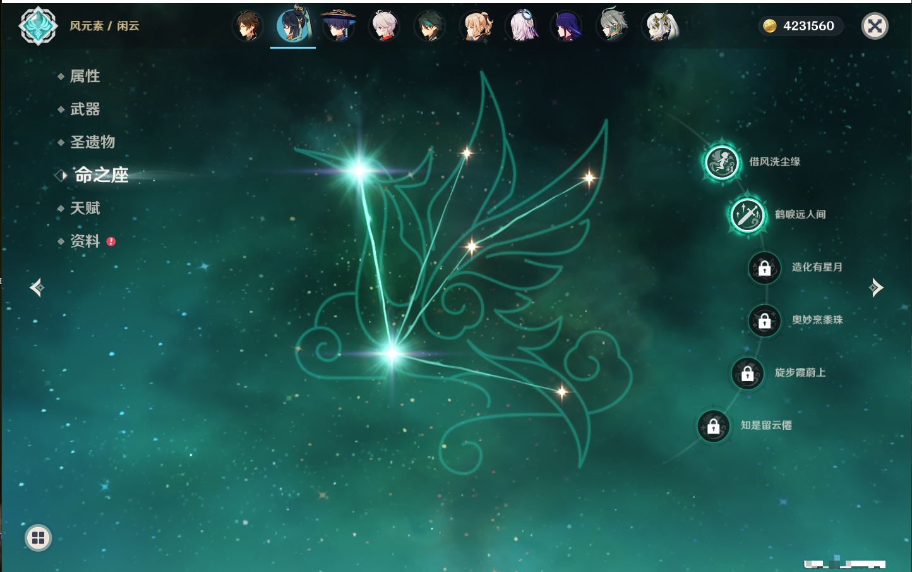Open the 资料 profile tab
Screen dimensions: 912x572
click(x=85, y=241)
